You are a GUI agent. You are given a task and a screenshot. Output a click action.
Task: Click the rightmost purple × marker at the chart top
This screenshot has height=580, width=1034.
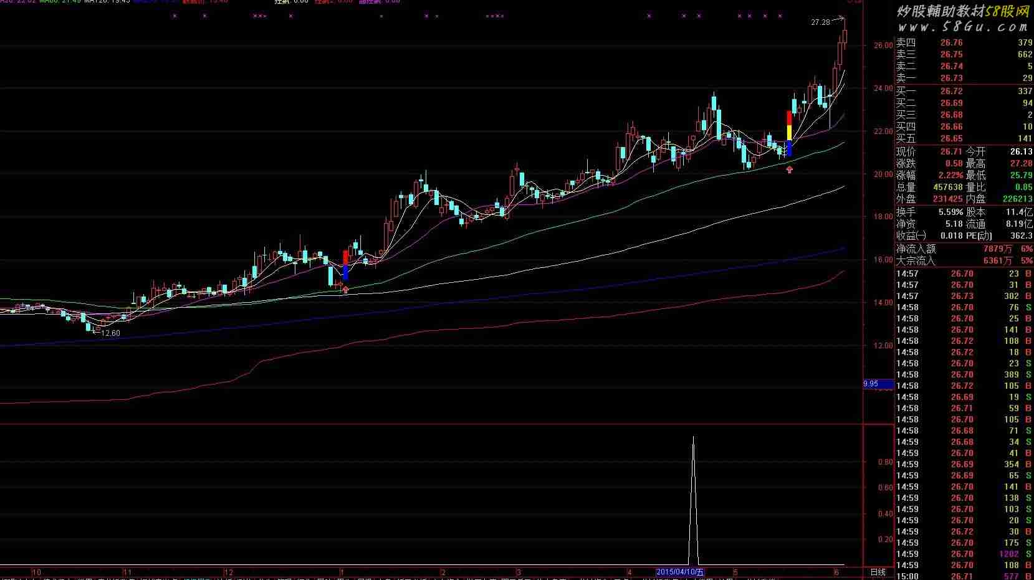[x=780, y=16]
